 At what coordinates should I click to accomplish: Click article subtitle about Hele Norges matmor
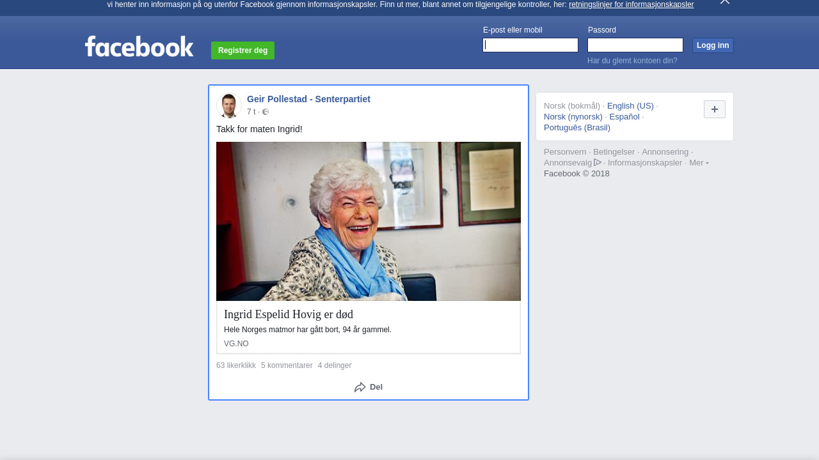(308, 330)
